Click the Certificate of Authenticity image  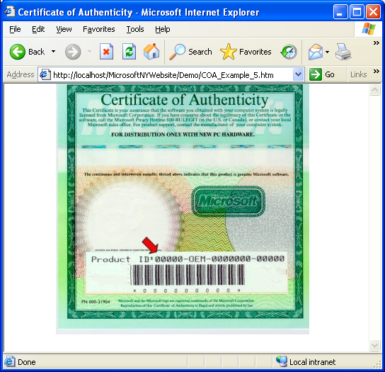183,209
